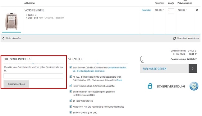Click the SICHERE VERBINDUNG label

171,86
